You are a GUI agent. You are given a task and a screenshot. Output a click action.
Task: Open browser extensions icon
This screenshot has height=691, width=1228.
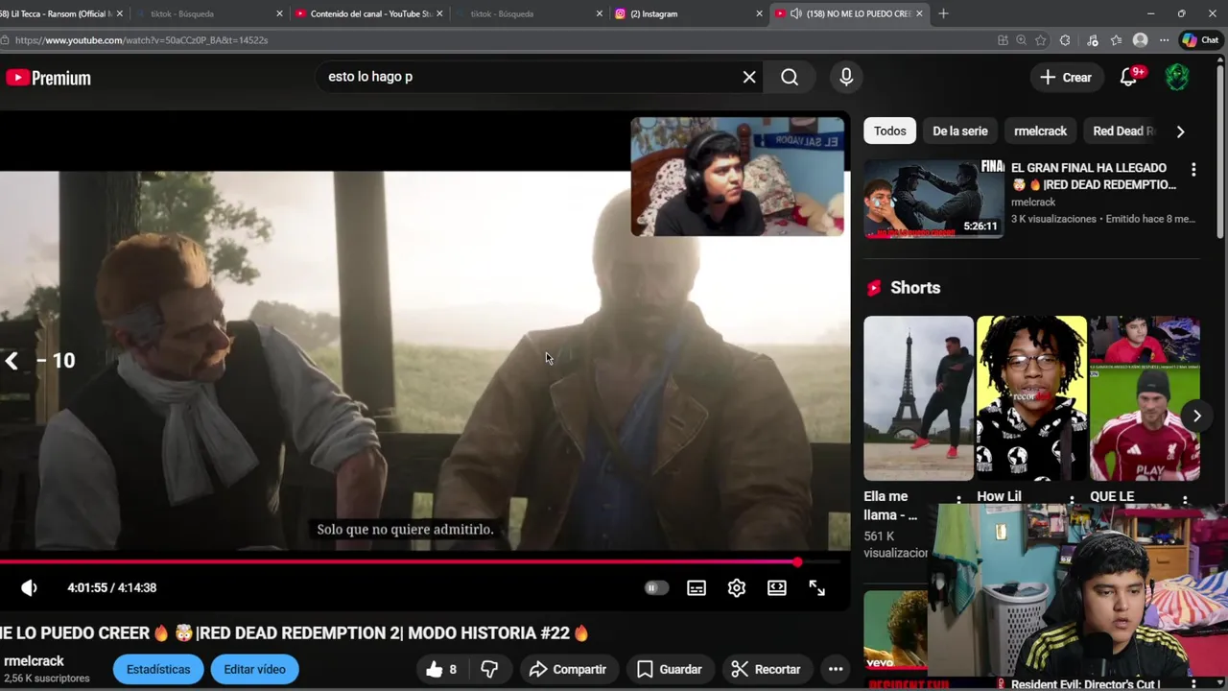(x=1065, y=40)
